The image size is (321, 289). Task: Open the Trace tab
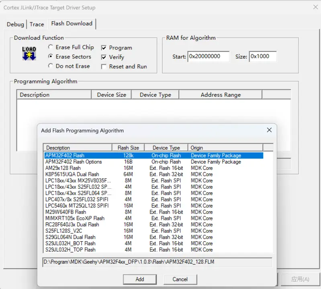pos(37,24)
